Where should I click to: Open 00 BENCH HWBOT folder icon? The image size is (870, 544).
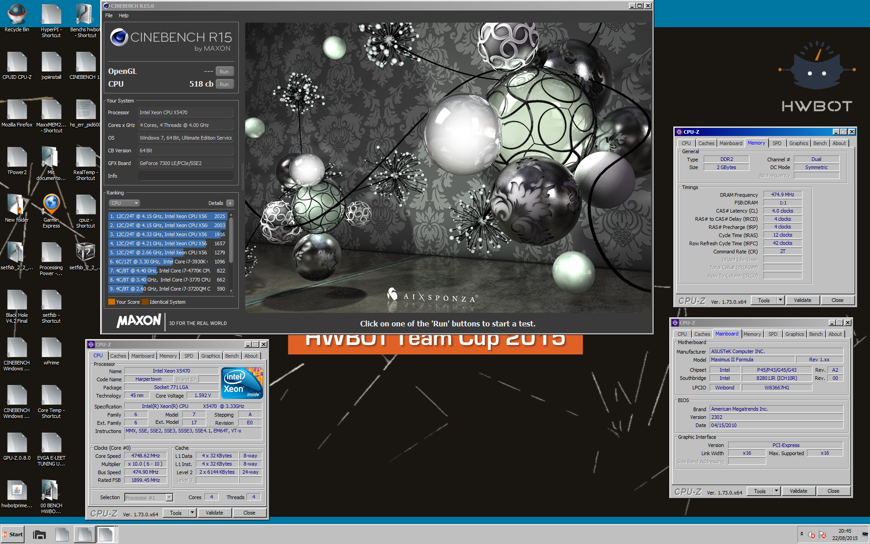(x=51, y=497)
